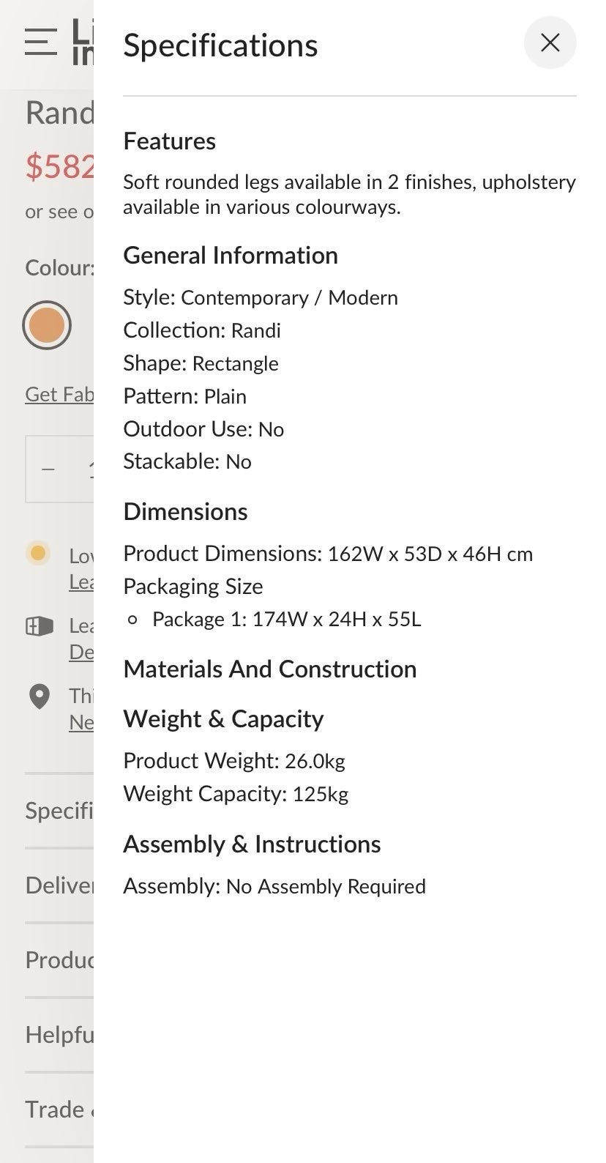Select the orange colour swatch
The height and width of the screenshot is (1163, 606).
[47, 325]
